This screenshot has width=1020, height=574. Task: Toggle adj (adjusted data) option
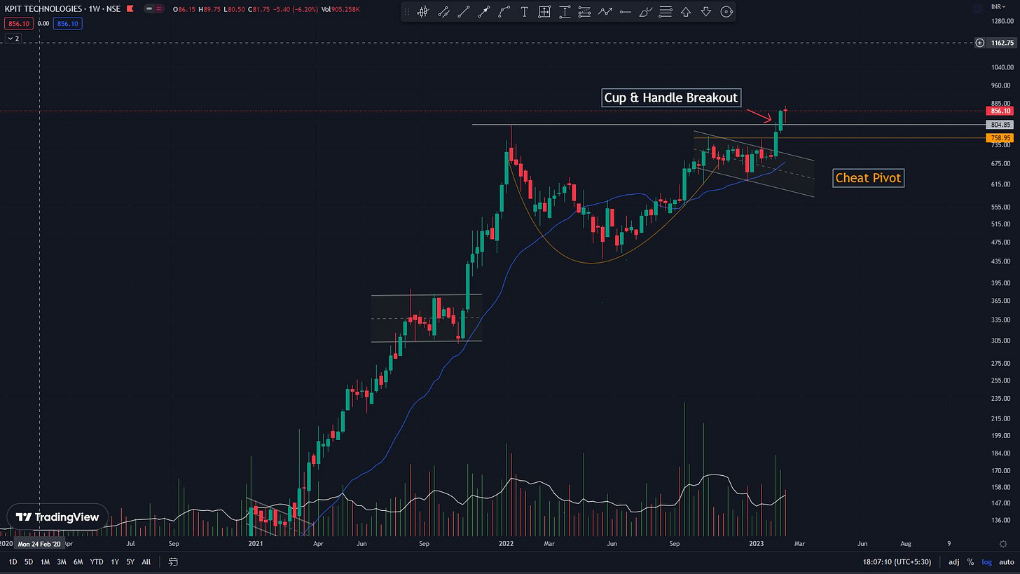pos(954,561)
